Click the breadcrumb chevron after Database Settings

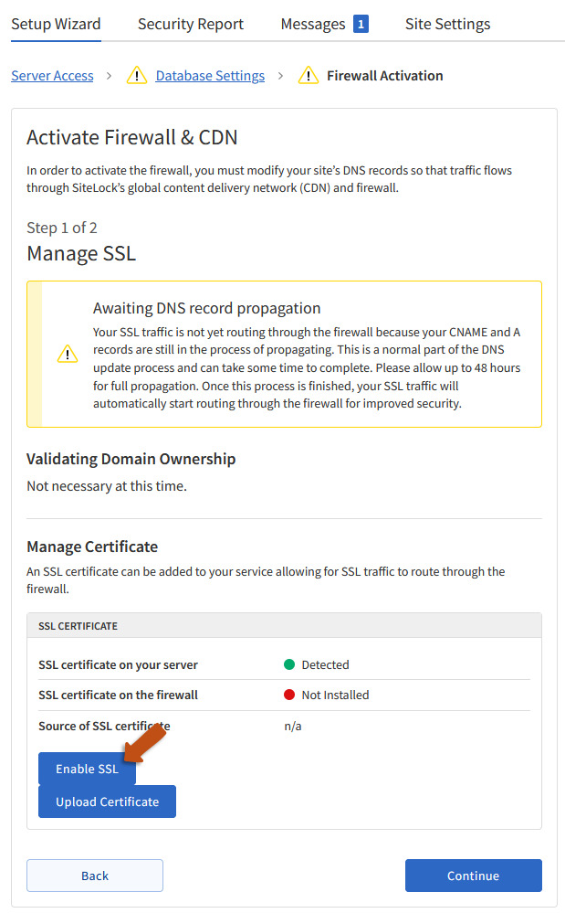click(281, 76)
